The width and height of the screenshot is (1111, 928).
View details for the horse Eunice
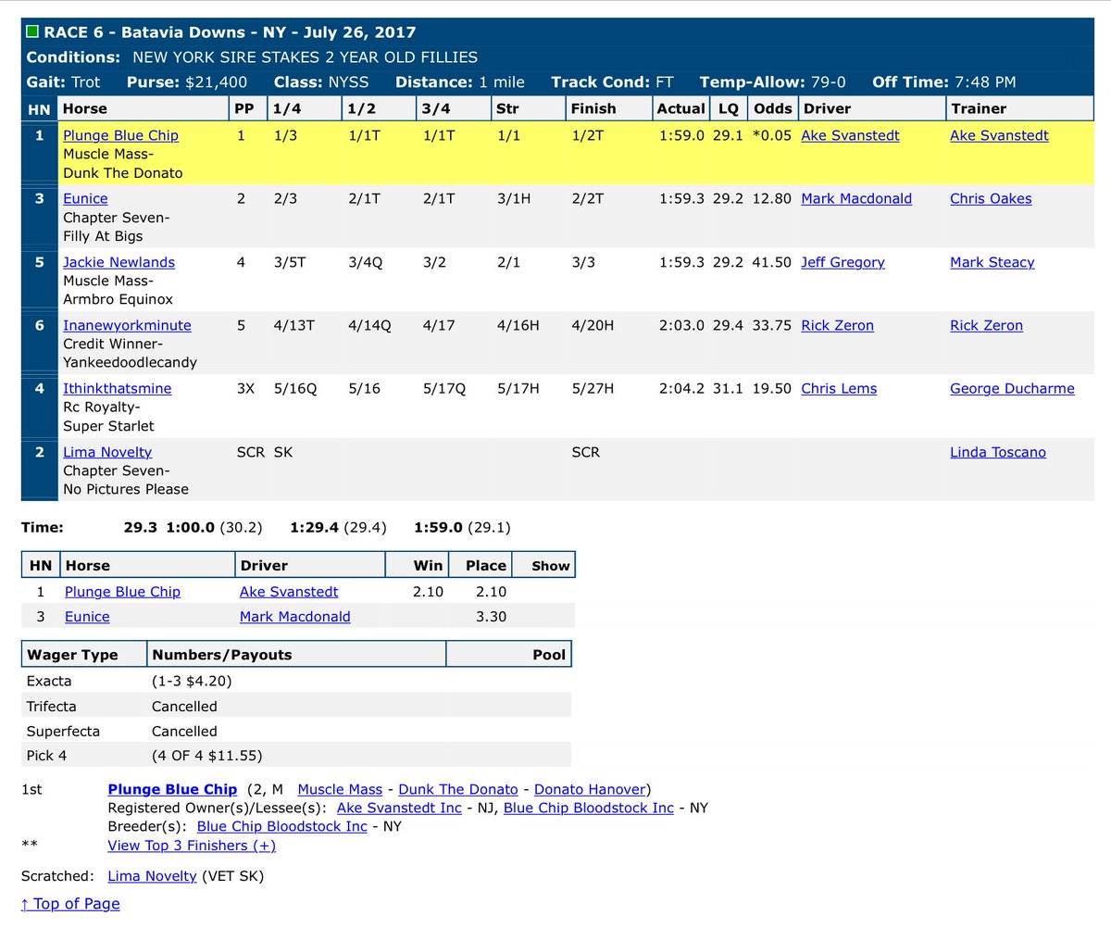click(87, 198)
